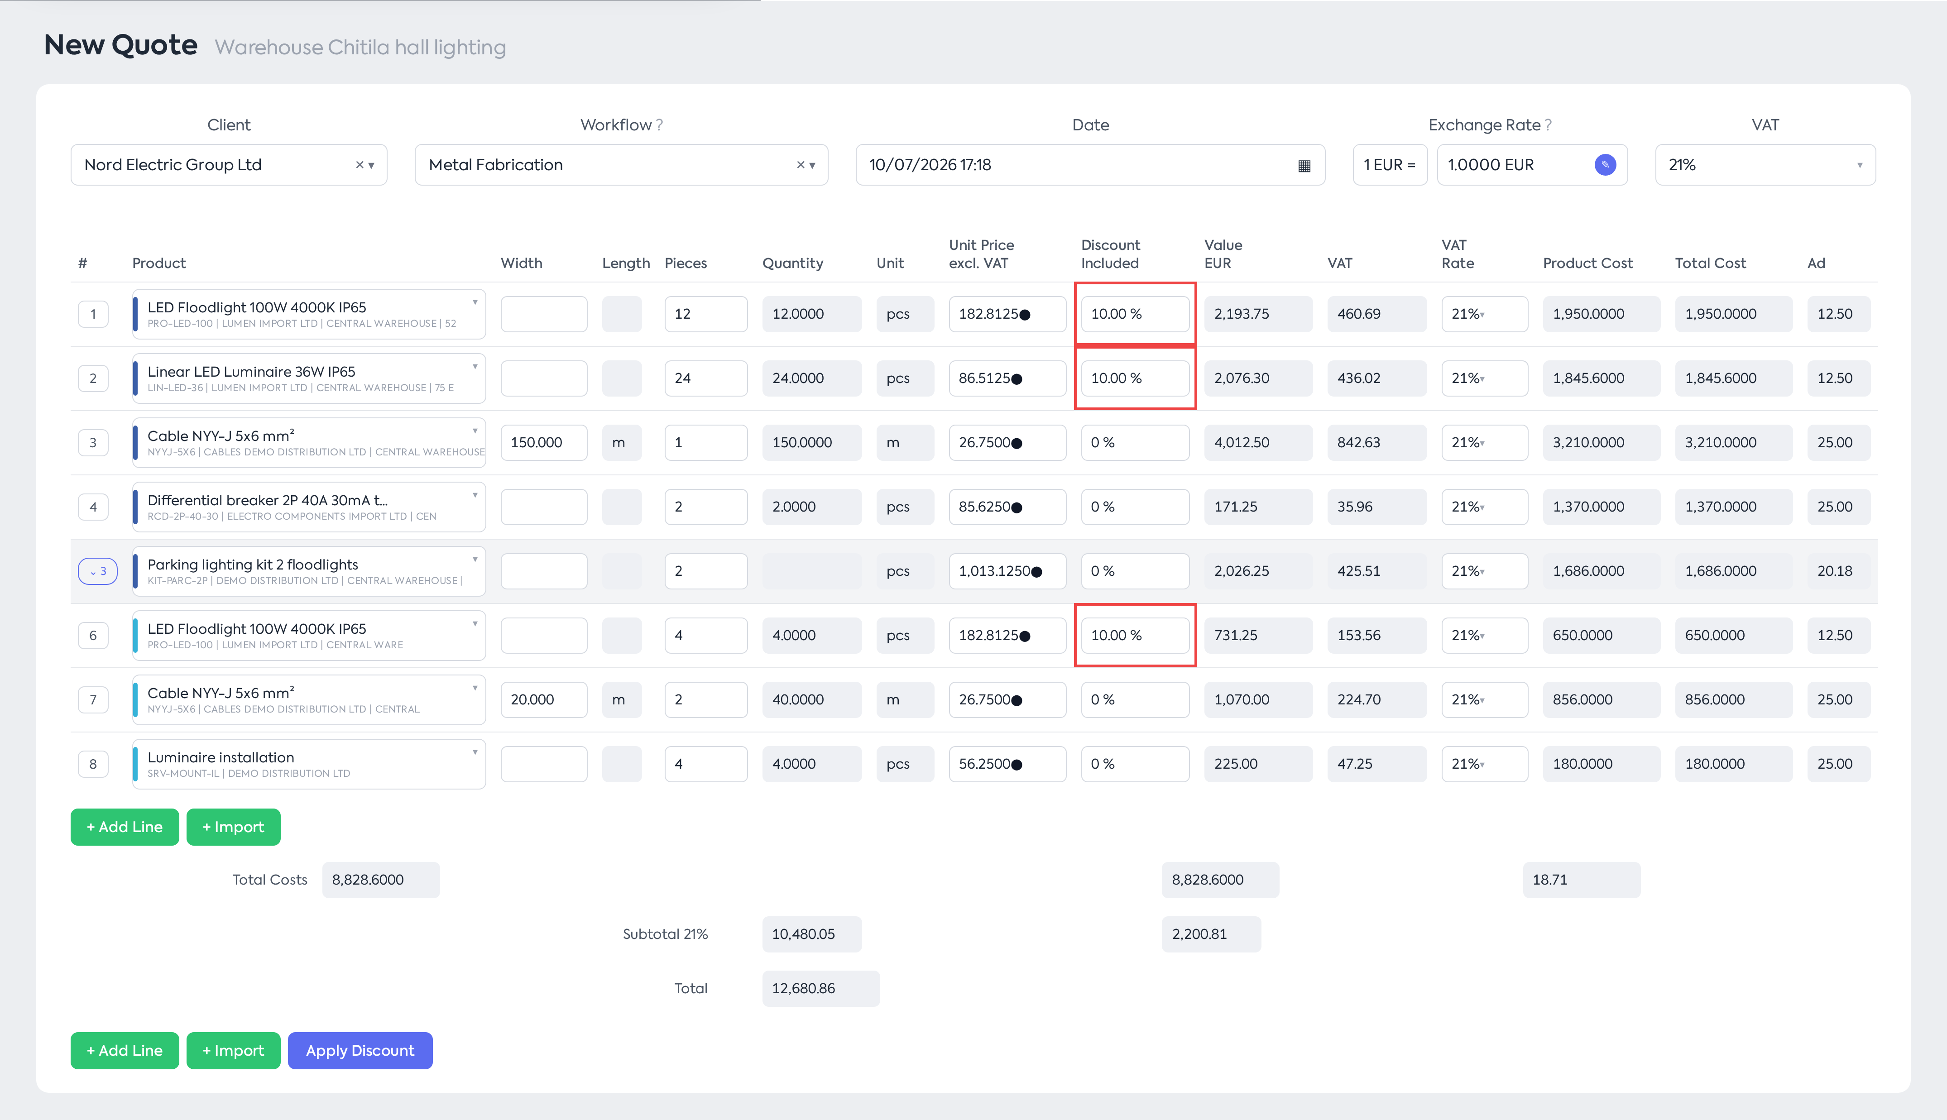The image size is (1947, 1120).
Task: Click the dot beside unit price 56.2500
Action: point(1016,765)
